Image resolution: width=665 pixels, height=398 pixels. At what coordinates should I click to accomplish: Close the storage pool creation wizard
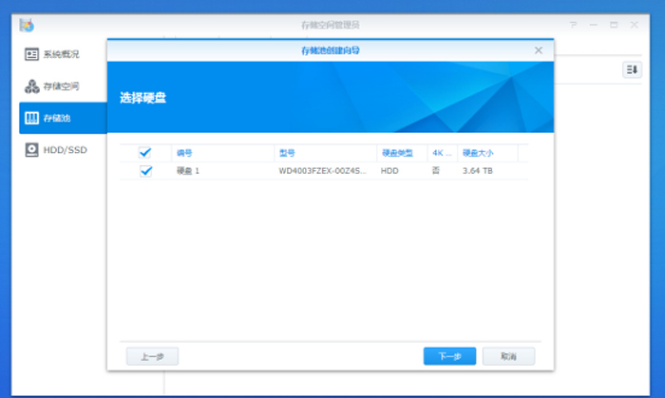click(539, 50)
